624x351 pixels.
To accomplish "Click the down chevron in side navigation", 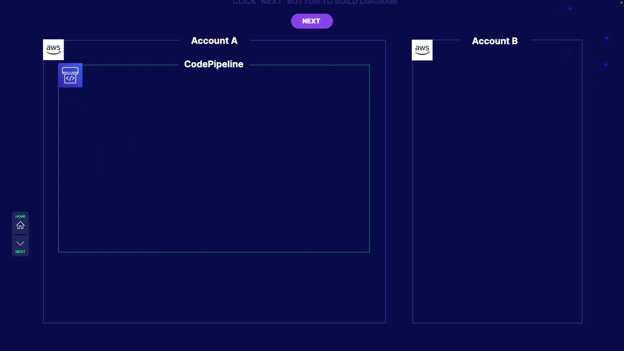I will [x=20, y=243].
